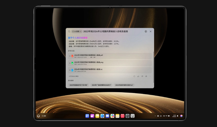Open the red AppGallery bag in the dock
This screenshot has height=127, width=217.
pyautogui.click(x=123, y=116)
